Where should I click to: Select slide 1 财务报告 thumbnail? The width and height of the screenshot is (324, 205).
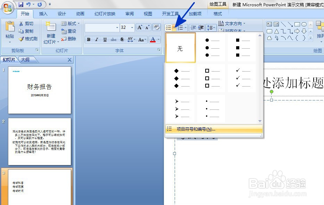point(40,90)
